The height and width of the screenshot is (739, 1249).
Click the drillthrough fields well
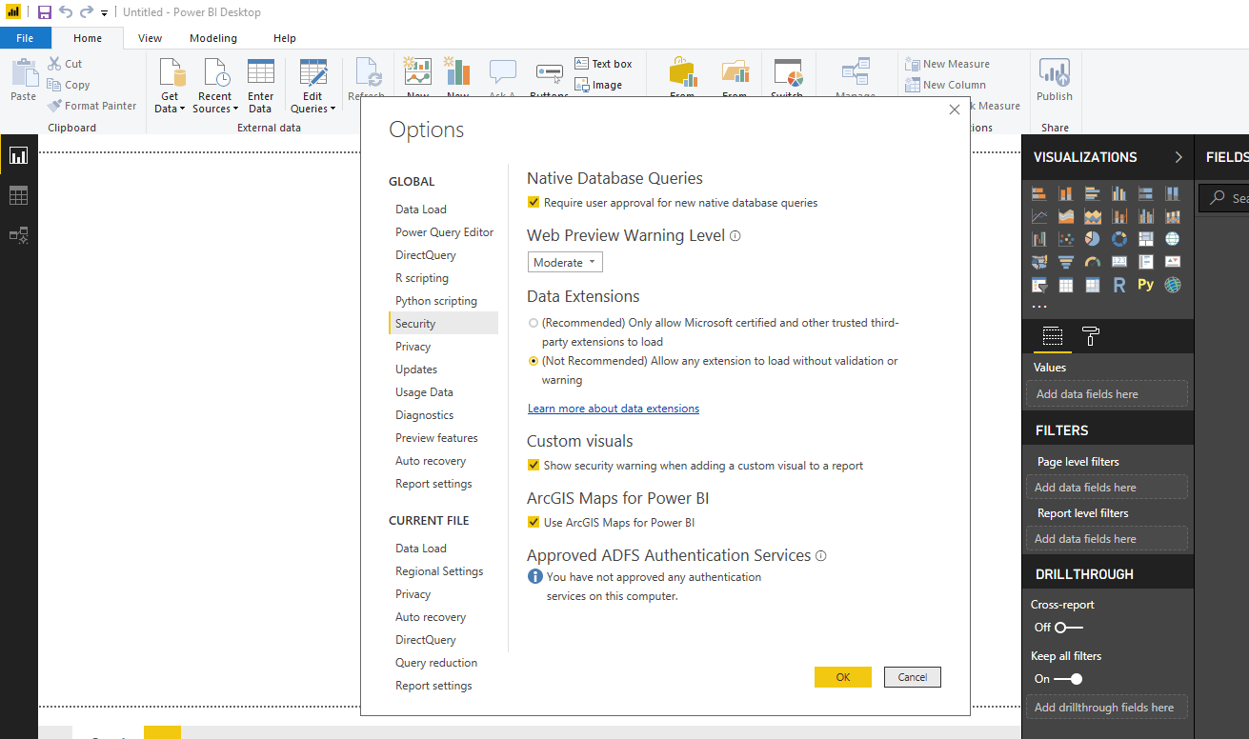point(1106,708)
